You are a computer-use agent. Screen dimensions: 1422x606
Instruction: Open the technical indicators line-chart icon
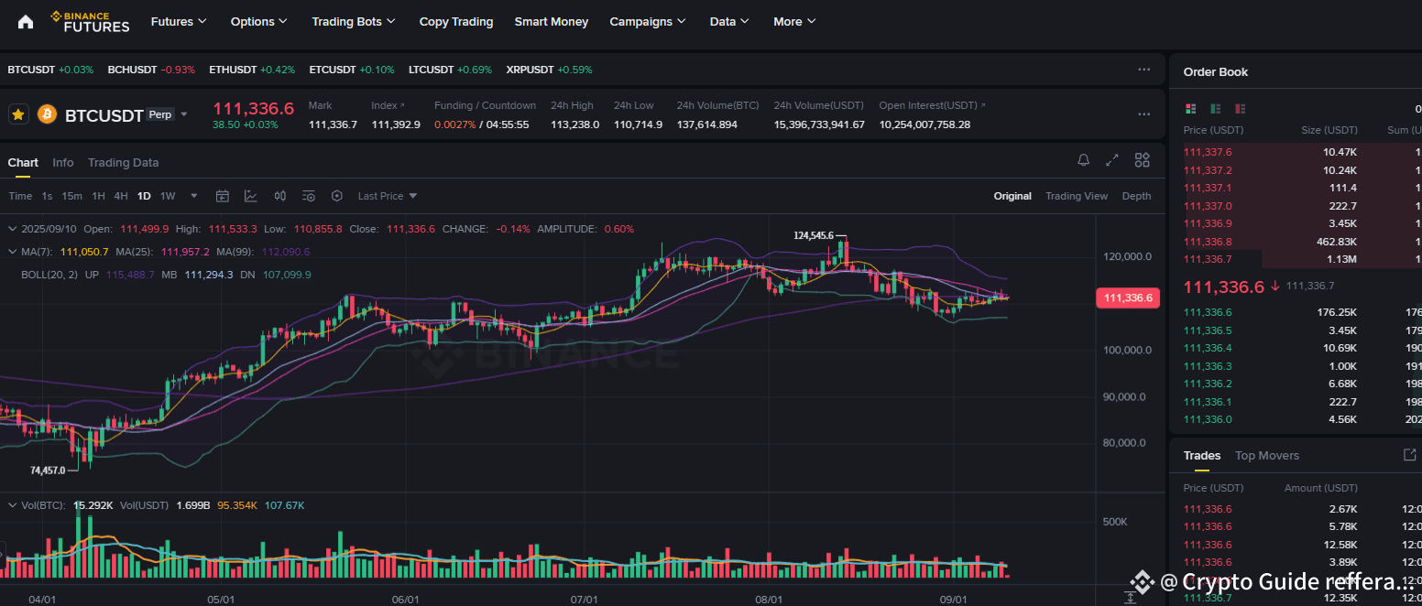tap(251, 196)
